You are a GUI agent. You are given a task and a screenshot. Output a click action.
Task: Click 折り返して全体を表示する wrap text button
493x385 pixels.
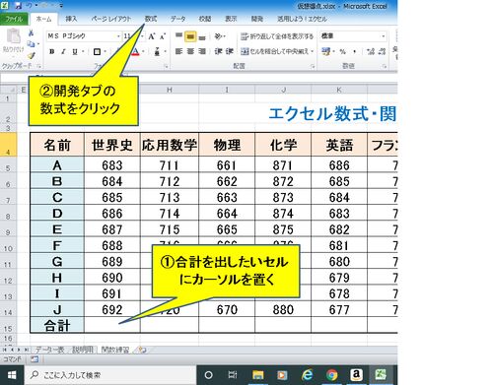pos(277,36)
